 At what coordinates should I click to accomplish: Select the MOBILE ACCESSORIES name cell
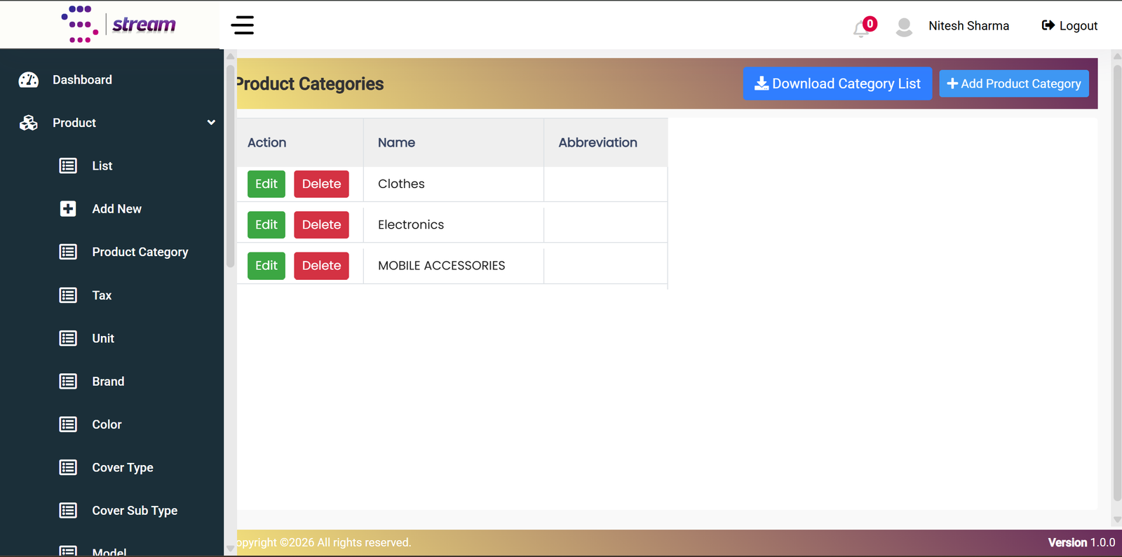(454, 265)
